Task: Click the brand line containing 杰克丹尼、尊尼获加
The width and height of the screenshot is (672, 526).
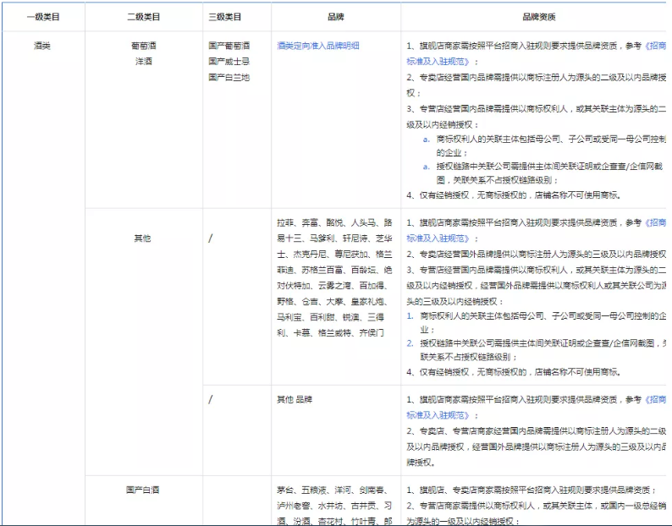Action: point(334,254)
